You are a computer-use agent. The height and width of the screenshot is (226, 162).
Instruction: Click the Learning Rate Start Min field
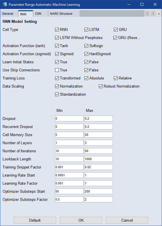coord(69,175)
